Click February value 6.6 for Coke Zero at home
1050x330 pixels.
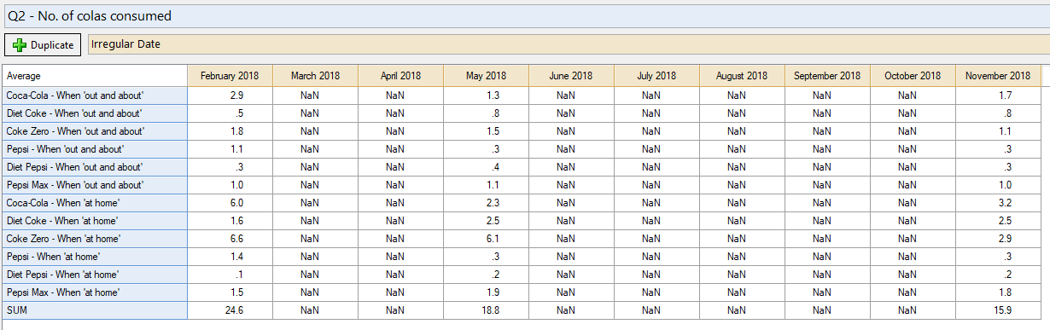coord(230,239)
